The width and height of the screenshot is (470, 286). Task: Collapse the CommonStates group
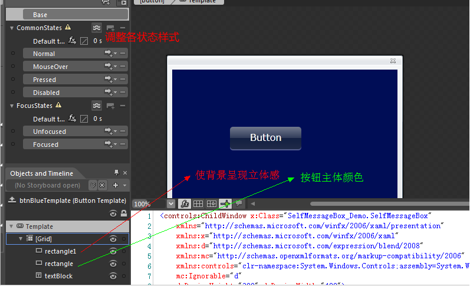11,28
